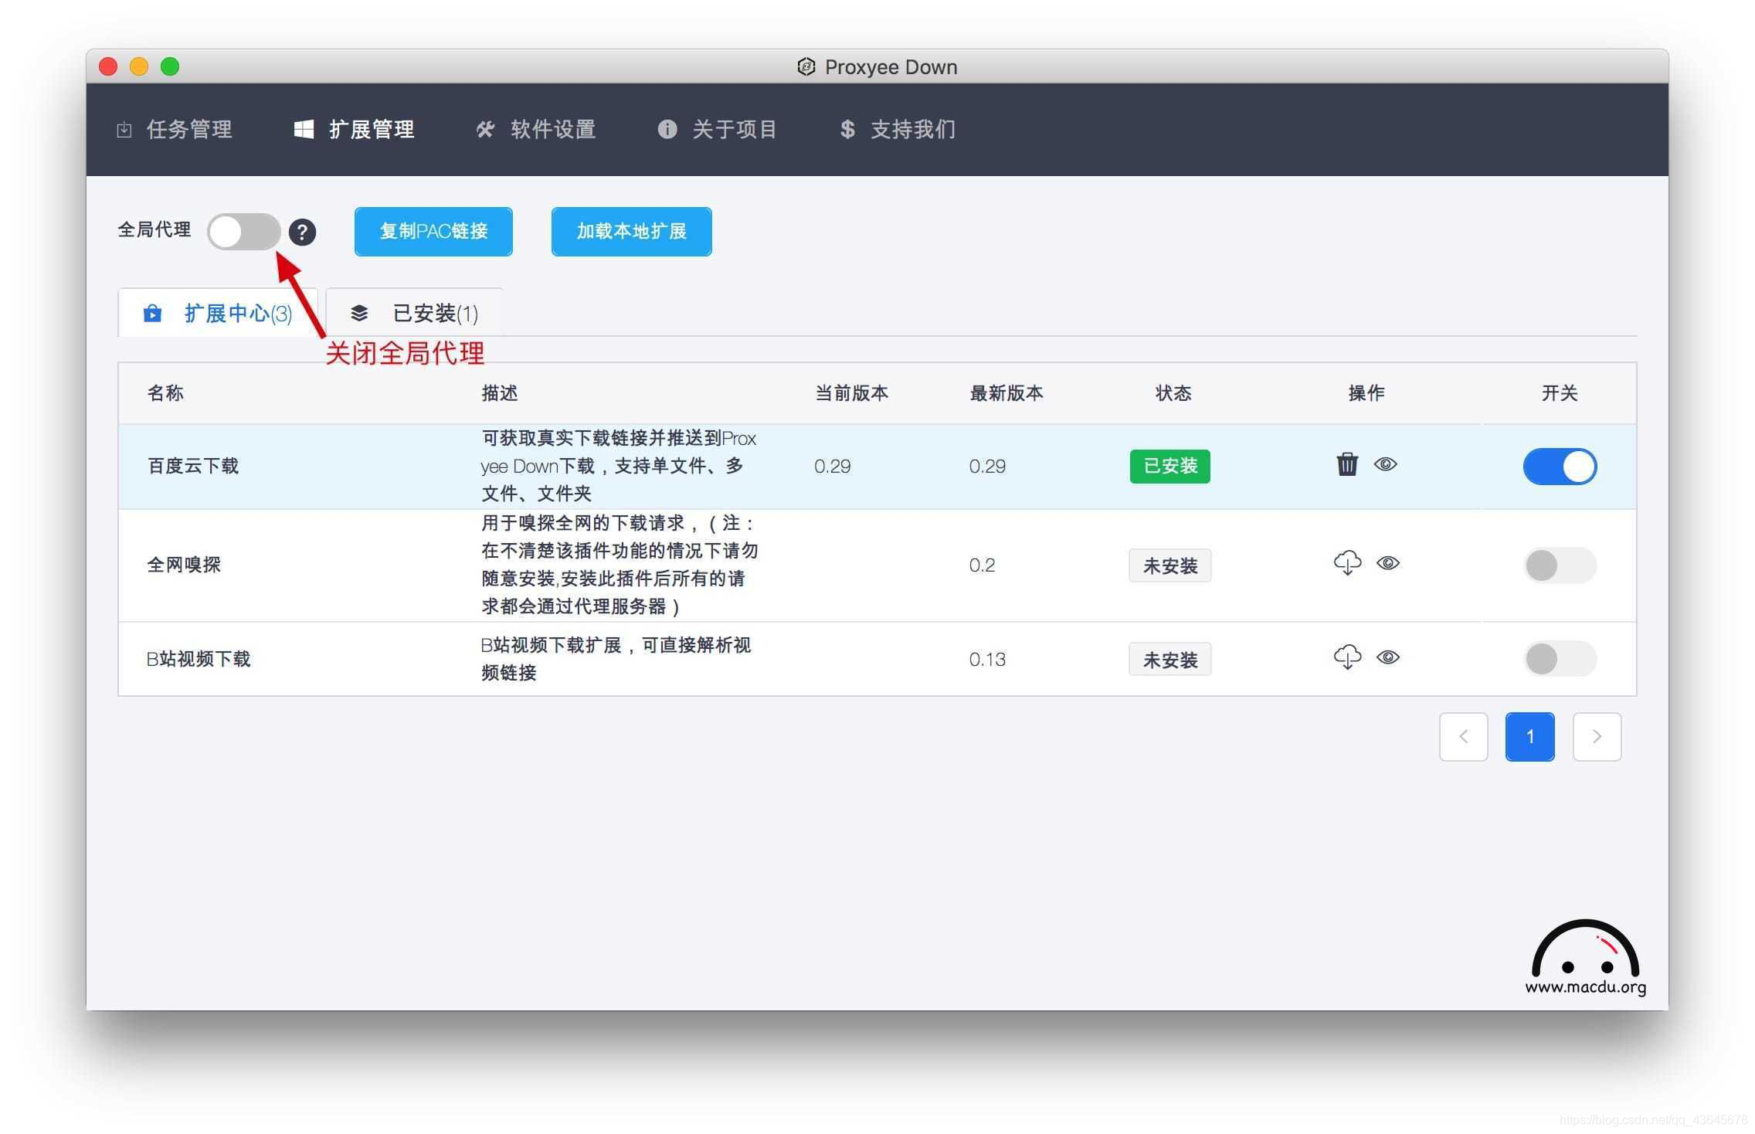Select the B站视频下载 row name
Screen dimensions: 1755x1134
point(199,659)
